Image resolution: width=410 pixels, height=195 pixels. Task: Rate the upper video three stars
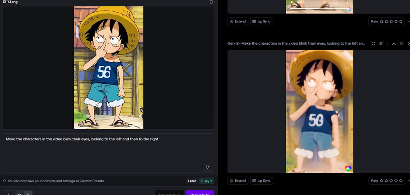[x=391, y=21]
